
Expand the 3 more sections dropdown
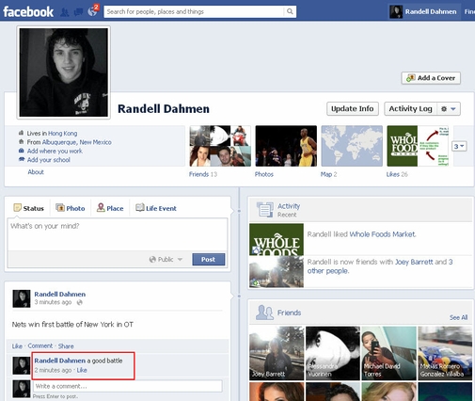(459, 146)
